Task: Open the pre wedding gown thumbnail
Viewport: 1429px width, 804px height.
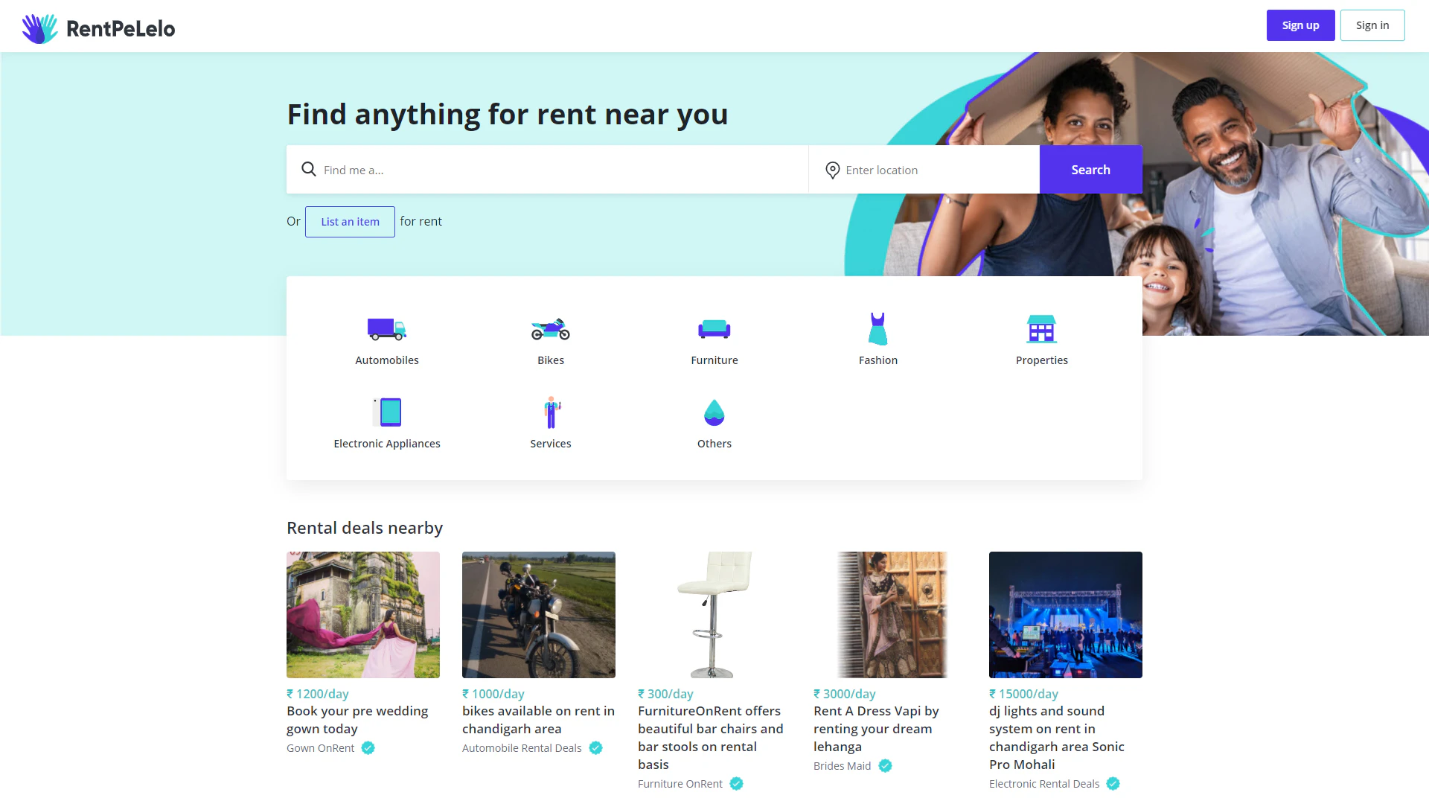Action: click(362, 614)
